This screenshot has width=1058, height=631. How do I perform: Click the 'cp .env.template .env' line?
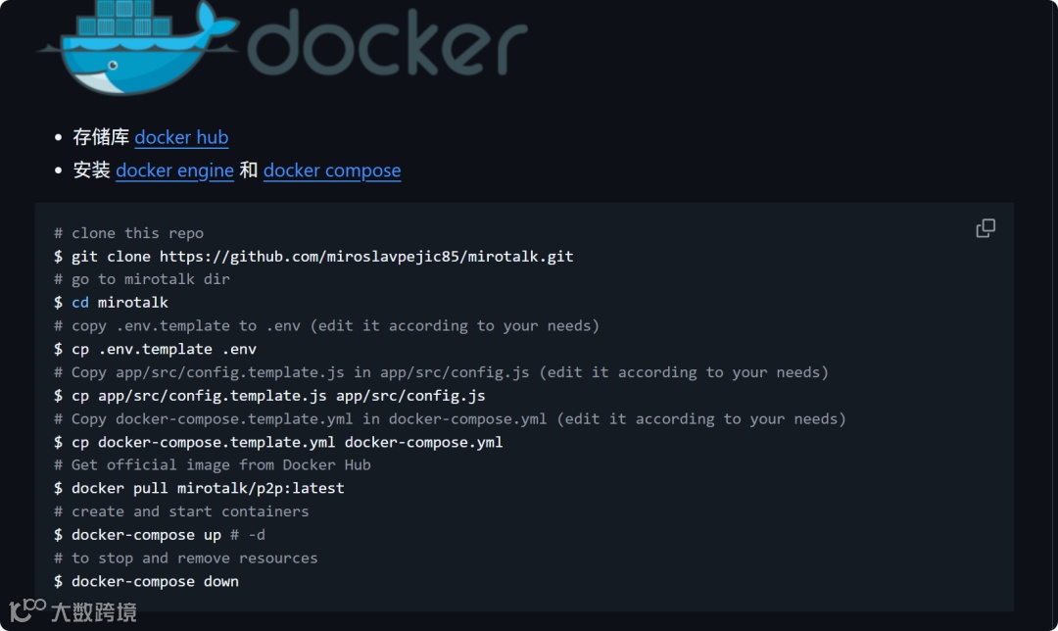point(155,349)
